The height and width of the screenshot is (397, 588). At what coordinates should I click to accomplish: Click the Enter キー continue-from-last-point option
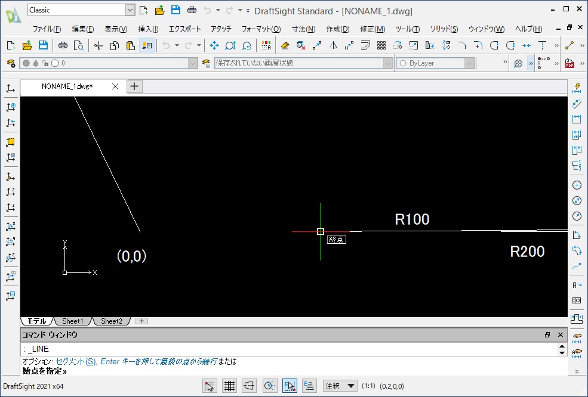(159, 361)
